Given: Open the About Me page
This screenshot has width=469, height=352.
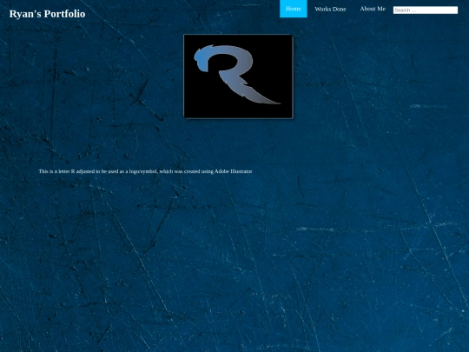Looking at the screenshot, I should 373,9.
